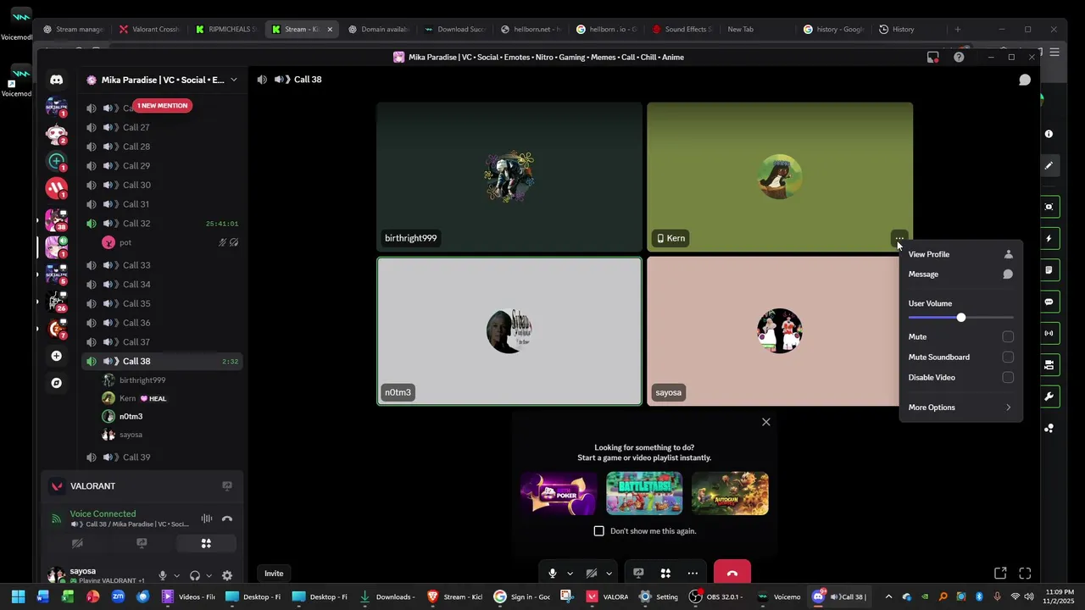
Task: Open More Options menu entry
Action: (x=961, y=408)
